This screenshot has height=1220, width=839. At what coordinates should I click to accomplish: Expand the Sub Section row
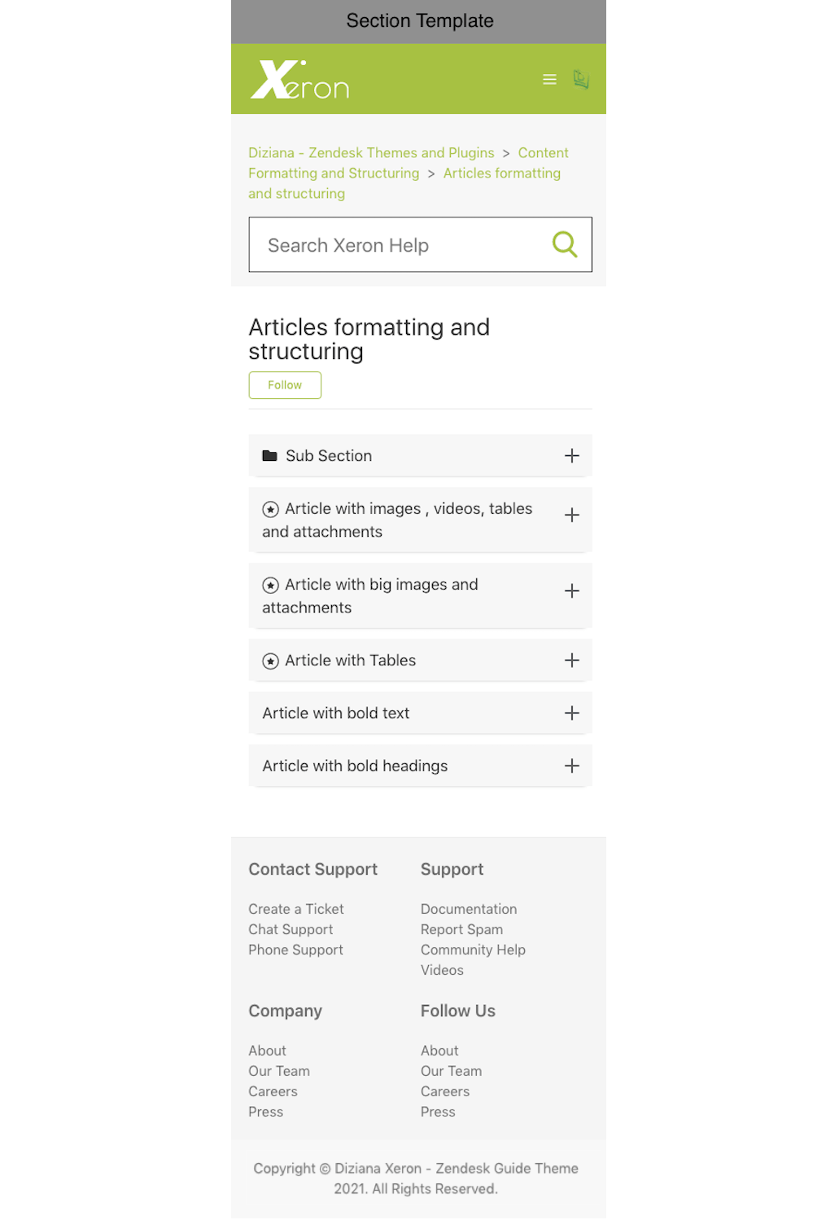(x=572, y=456)
